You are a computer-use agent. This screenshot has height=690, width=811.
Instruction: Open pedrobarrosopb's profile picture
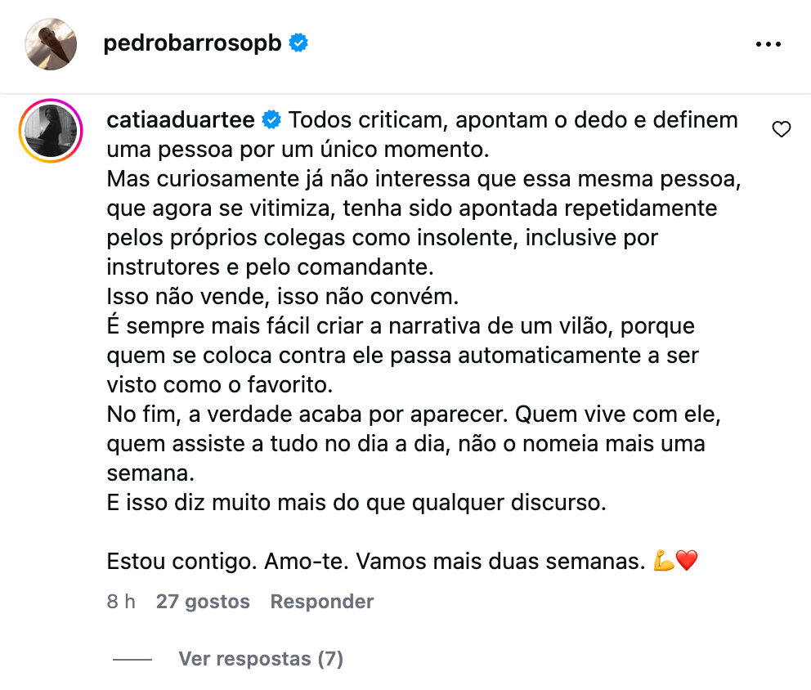[51, 44]
